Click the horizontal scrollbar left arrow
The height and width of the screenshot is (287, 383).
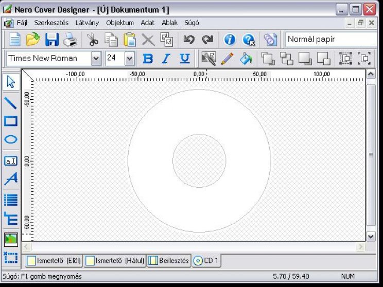(26, 247)
